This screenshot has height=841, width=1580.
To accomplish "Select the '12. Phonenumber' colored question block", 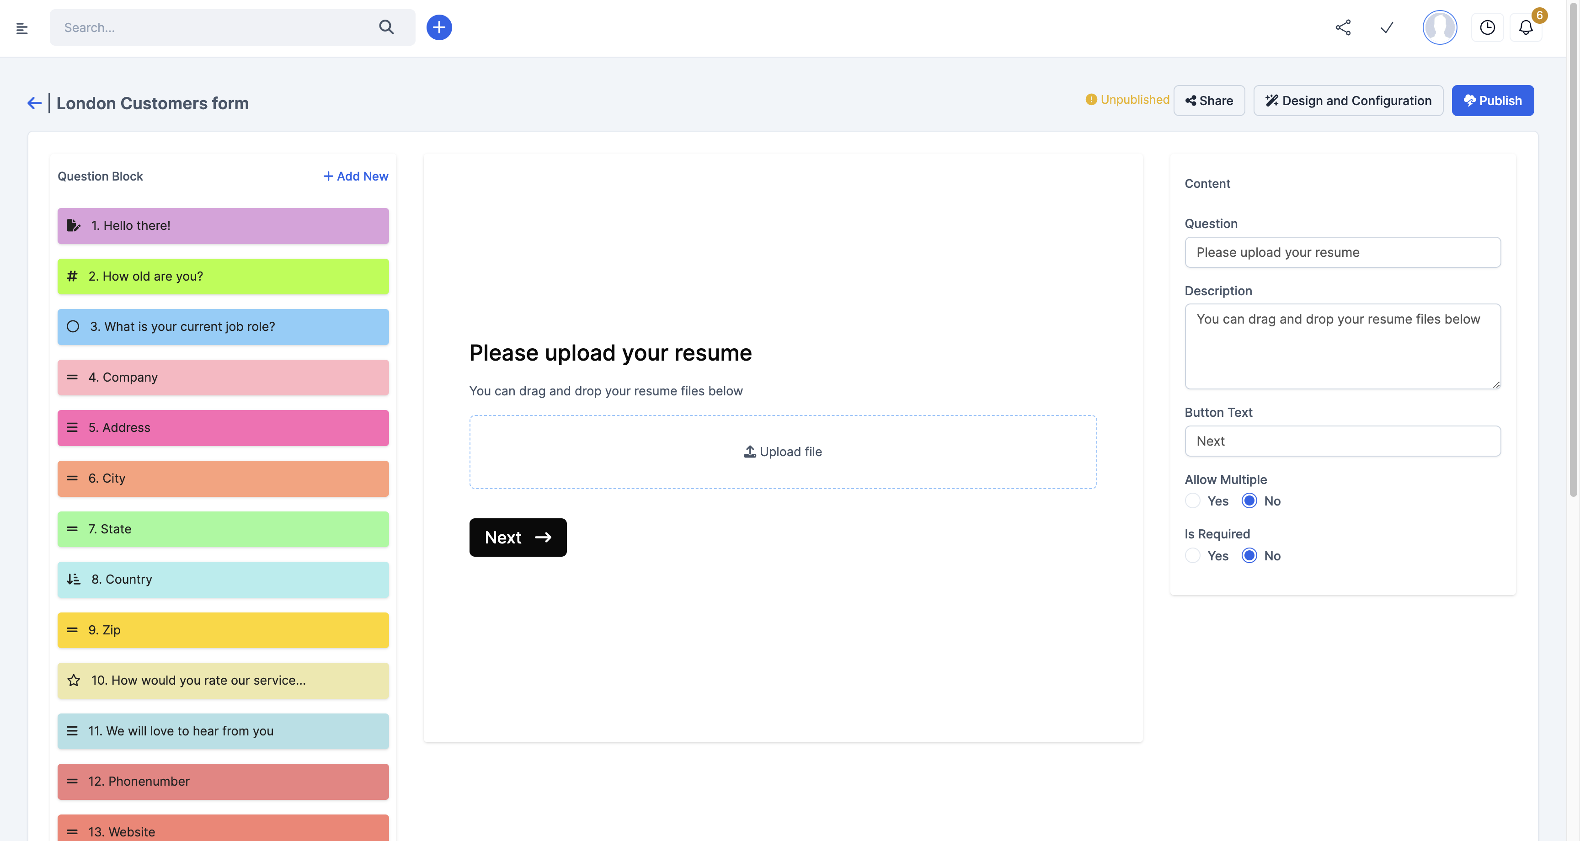I will pyautogui.click(x=223, y=781).
